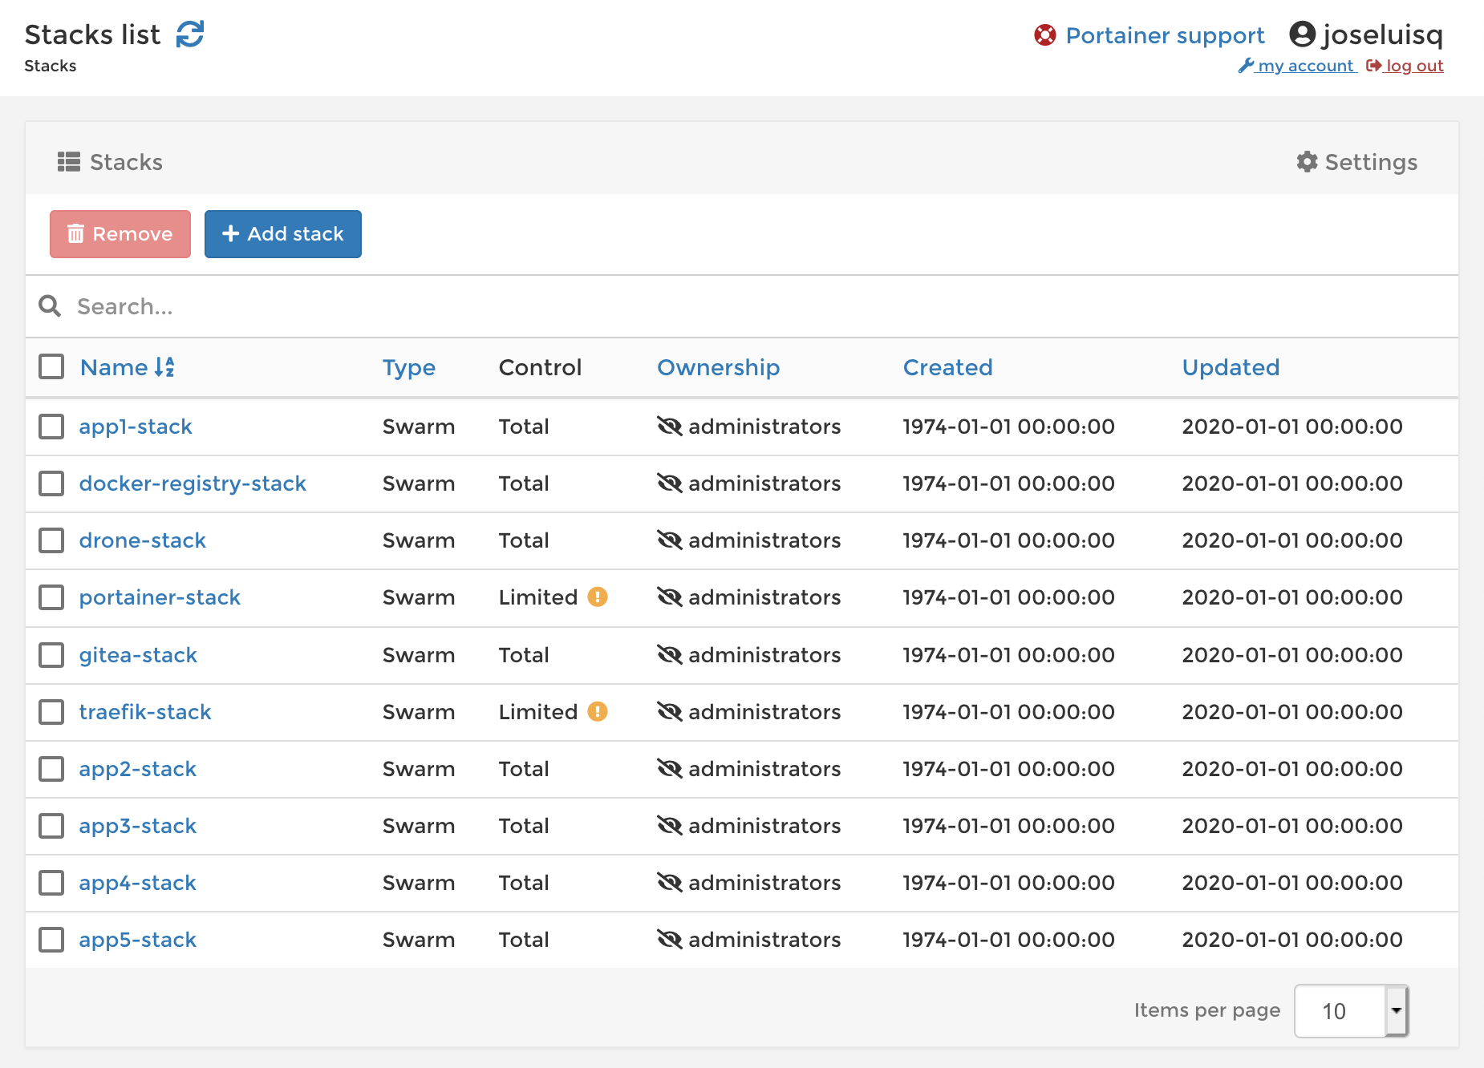Click the search magnifier icon
Viewport: 1484px width, 1068px height.
pos(49,306)
